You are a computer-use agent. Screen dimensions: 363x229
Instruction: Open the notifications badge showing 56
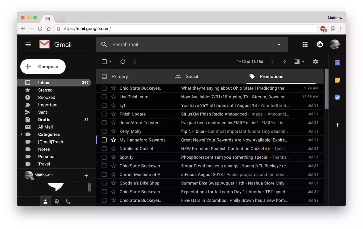320,45
